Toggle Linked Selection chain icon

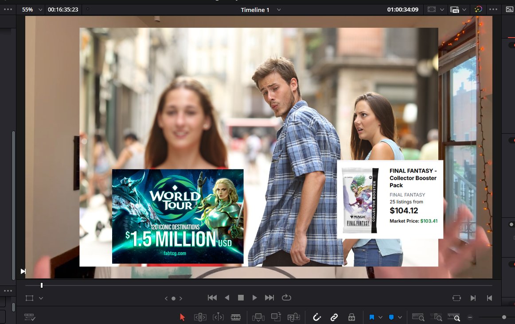tap(334, 317)
